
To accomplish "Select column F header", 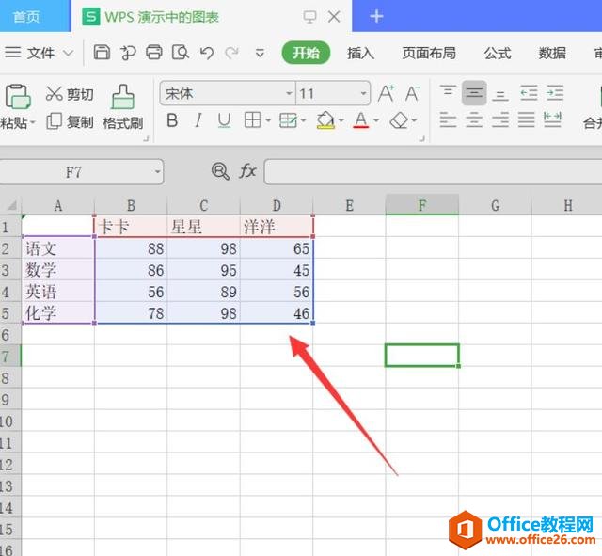I will pos(422,205).
